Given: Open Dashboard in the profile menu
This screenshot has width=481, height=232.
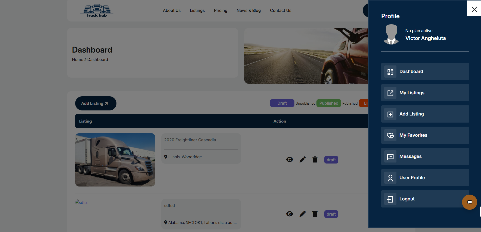Looking at the screenshot, I should click(425, 72).
